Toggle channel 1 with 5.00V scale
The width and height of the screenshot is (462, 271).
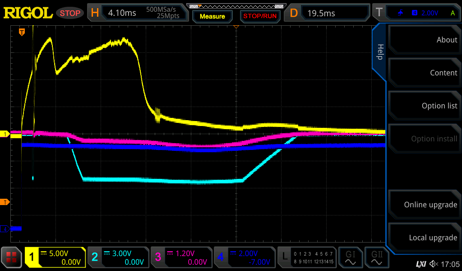[55, 257]
